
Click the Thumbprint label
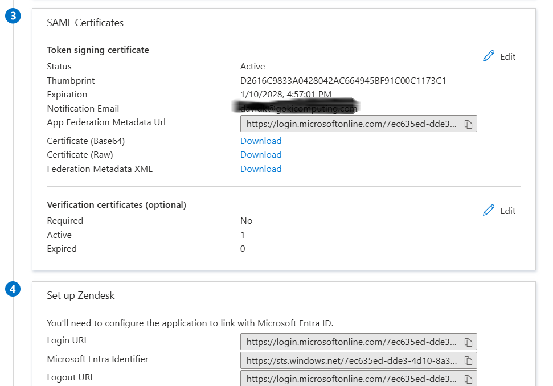pos(71,81)
